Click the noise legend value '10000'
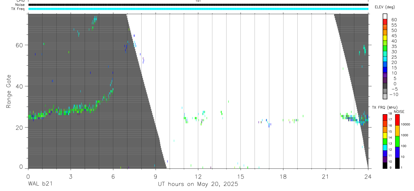The height and width of the screenshot is (191, 414). [405, 125]
